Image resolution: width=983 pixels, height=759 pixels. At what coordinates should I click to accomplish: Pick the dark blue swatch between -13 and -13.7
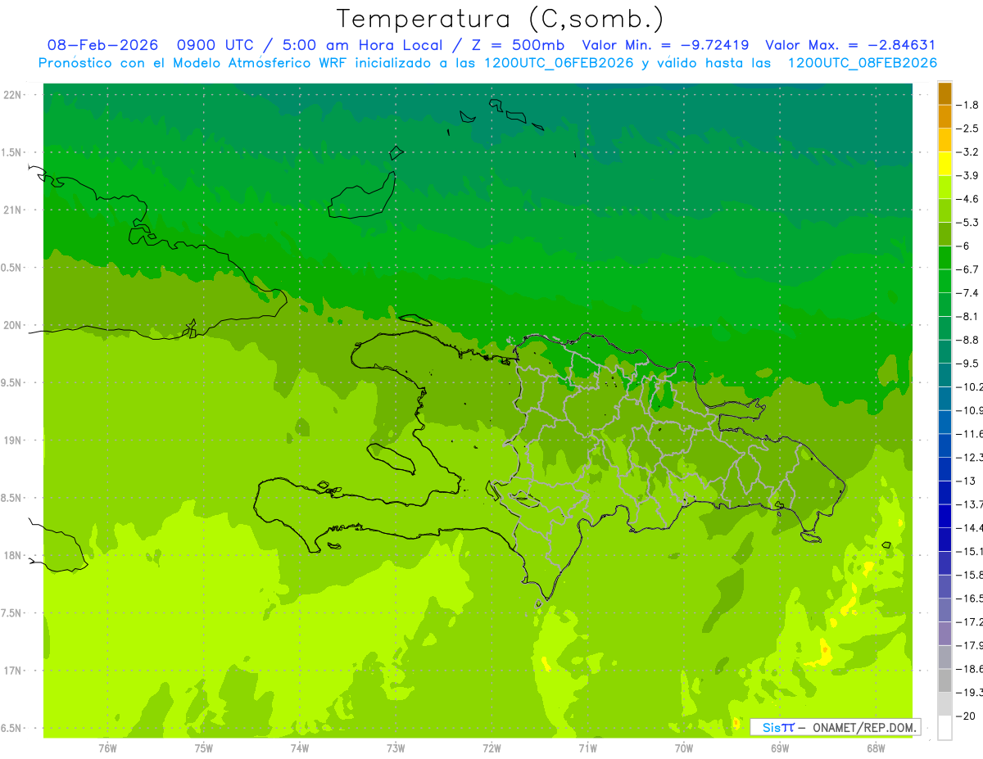(x=944, y=493)
